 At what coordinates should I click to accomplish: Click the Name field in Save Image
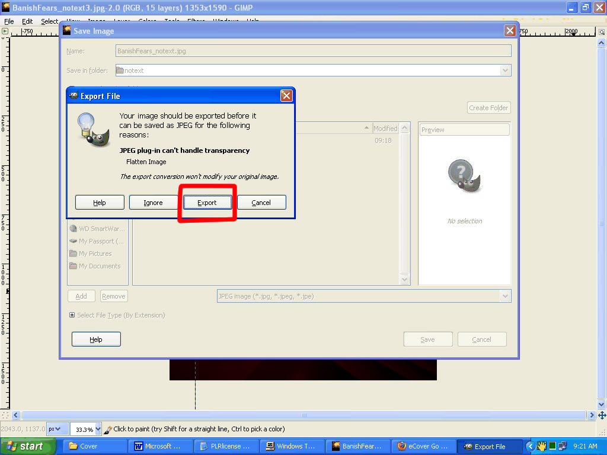point(313,51)
